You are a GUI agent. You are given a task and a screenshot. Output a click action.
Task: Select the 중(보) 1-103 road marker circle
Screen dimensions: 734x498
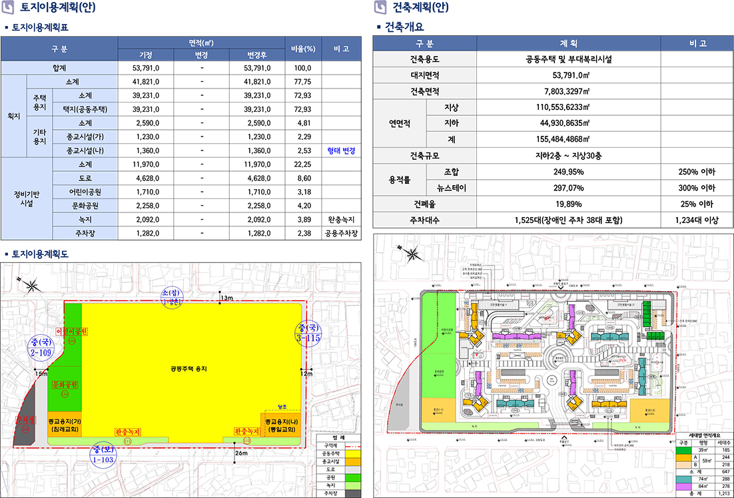(x=107, y=455)
